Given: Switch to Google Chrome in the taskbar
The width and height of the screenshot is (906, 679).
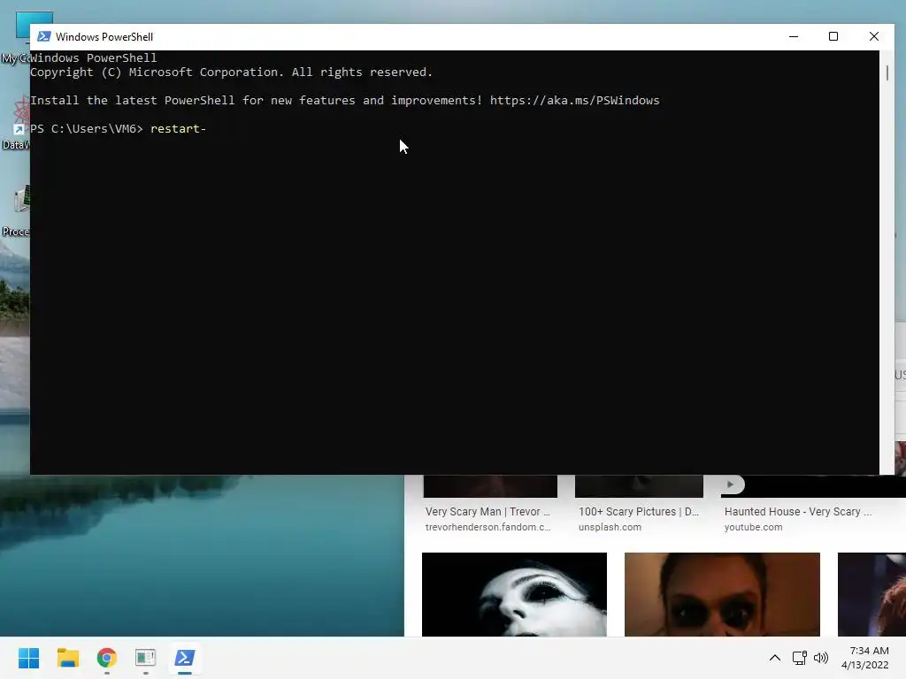Looking at the screenshot, I should click(107, 658).
